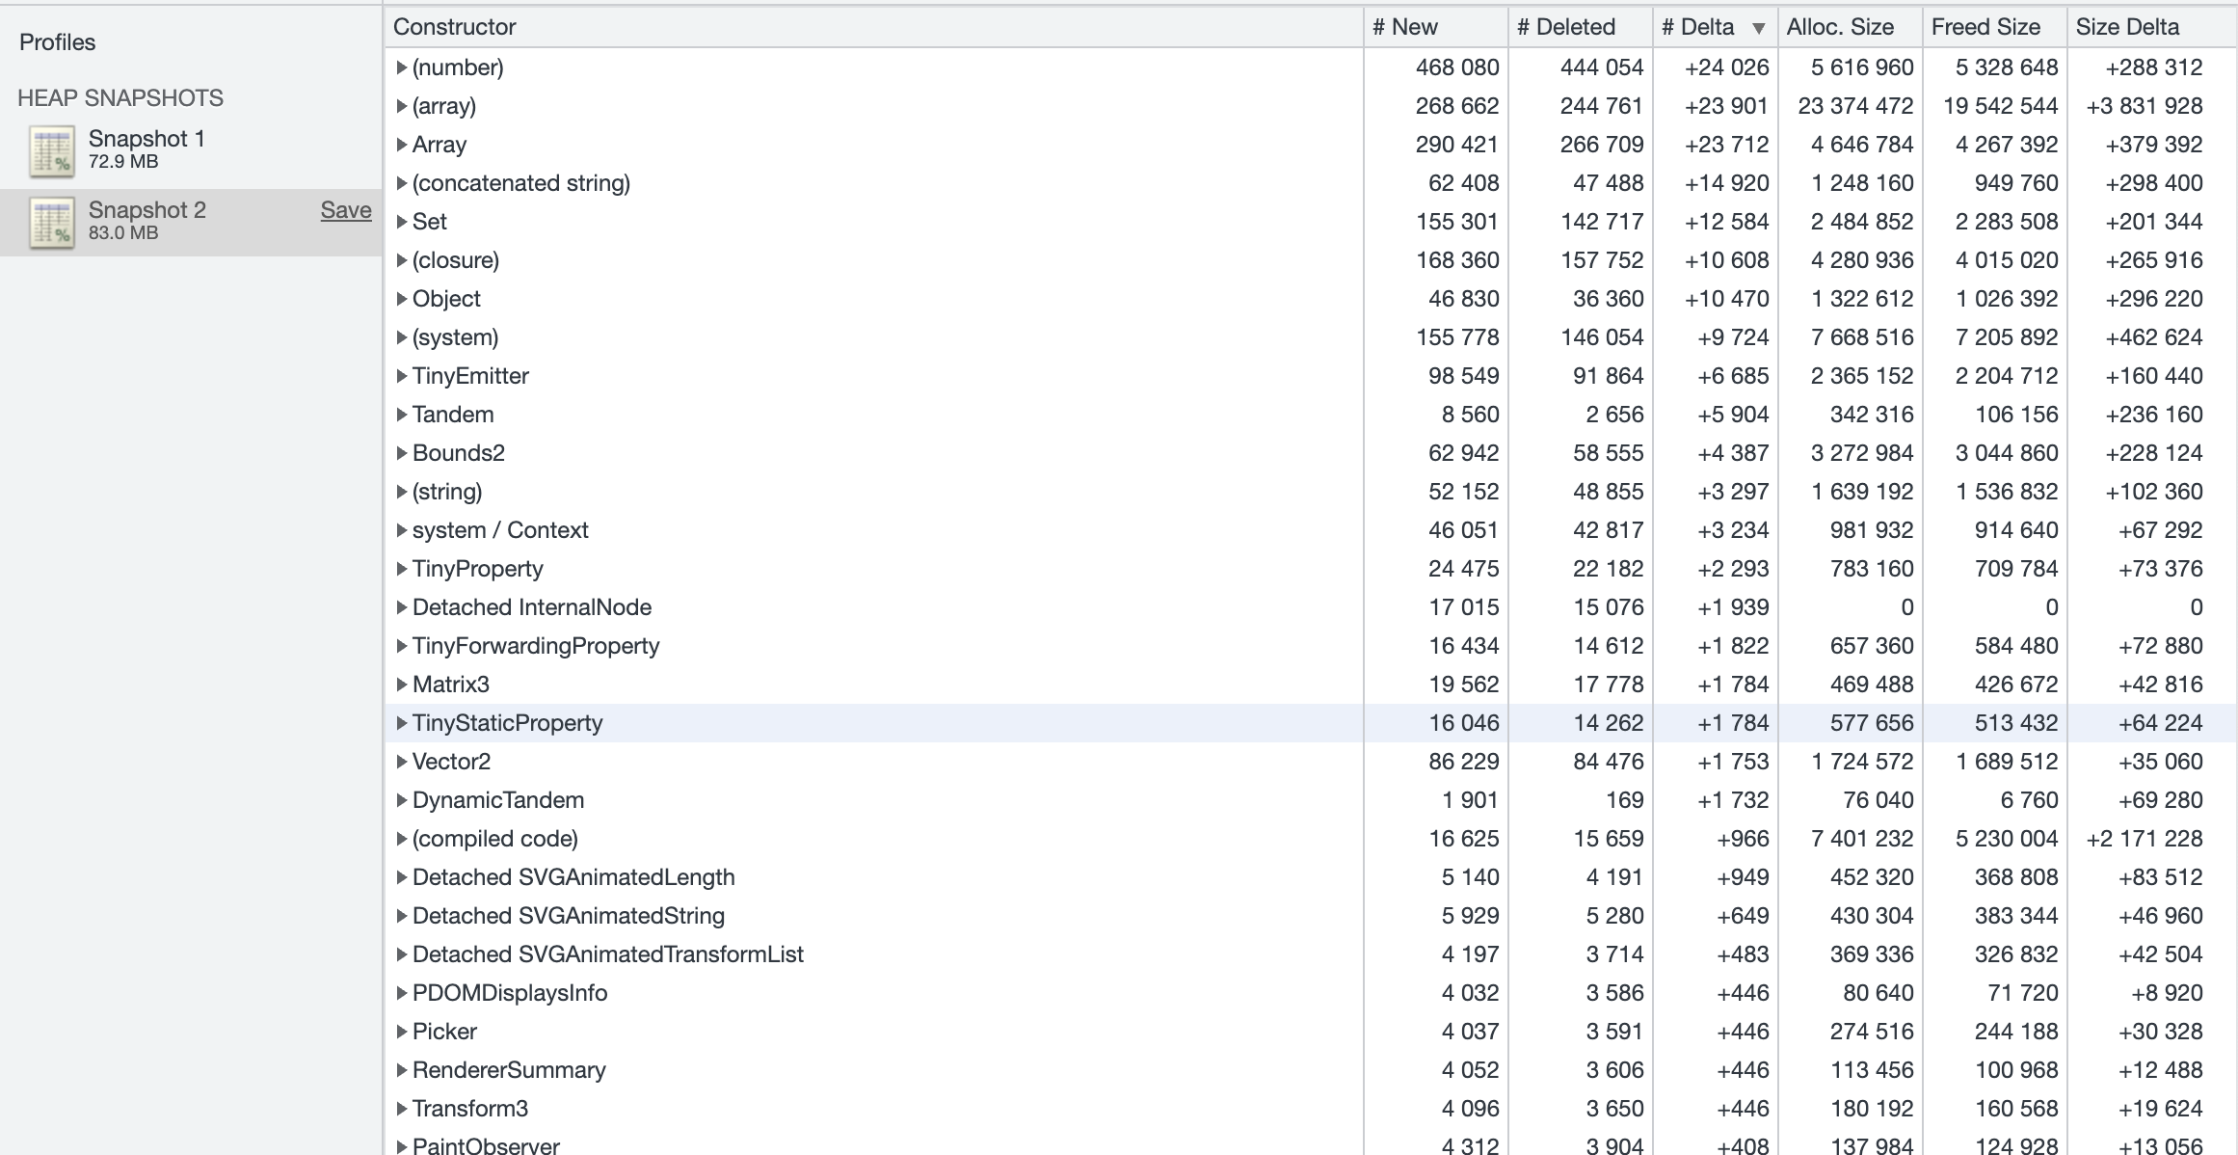The height and width of the screenshot is (1155, 2238).
Task: Save Snapshot 2 using the Save link
Action: [345, 209]
